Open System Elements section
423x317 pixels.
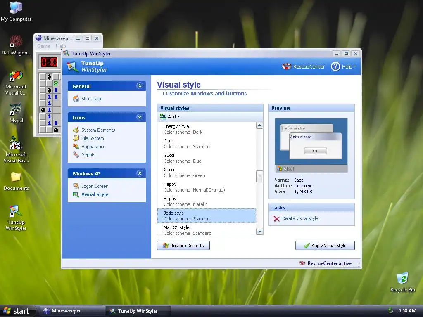[x=98, y=130]
